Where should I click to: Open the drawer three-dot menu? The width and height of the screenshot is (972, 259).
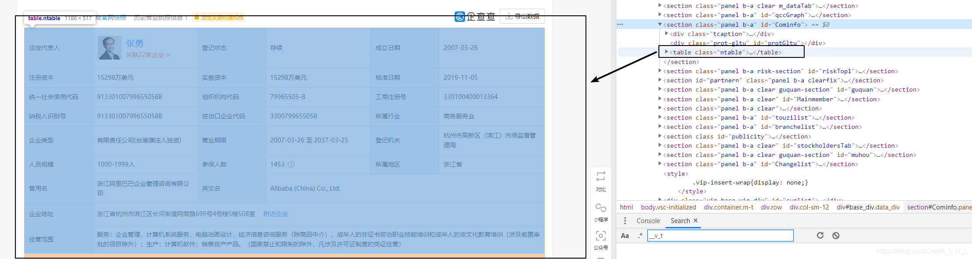point(625,221)
